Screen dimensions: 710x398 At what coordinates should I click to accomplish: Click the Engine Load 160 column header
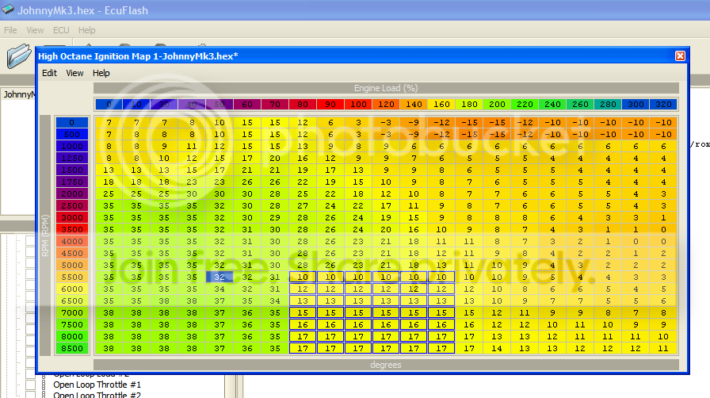[441, 105]
